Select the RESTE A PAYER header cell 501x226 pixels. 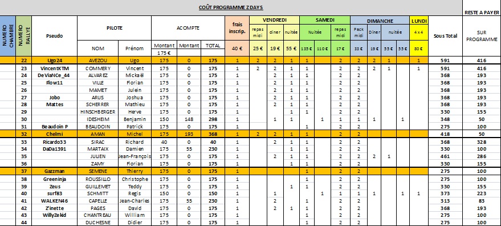[x=482, y=13]
